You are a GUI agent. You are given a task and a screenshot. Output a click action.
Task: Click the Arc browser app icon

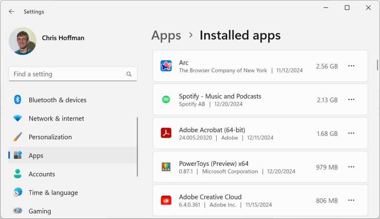(166, 66)
